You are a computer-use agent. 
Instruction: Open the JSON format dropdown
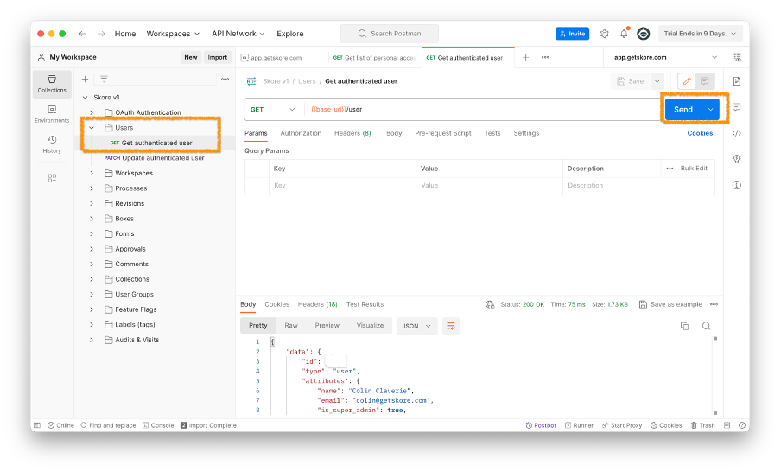(x=417, y=326)
